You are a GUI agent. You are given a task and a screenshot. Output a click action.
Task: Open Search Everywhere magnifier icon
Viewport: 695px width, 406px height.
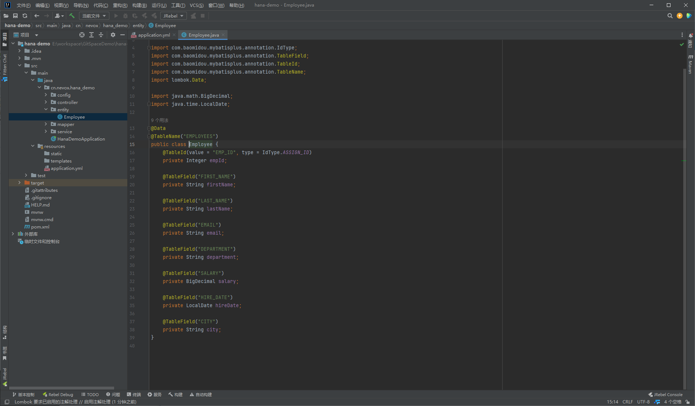coord(670,16)
